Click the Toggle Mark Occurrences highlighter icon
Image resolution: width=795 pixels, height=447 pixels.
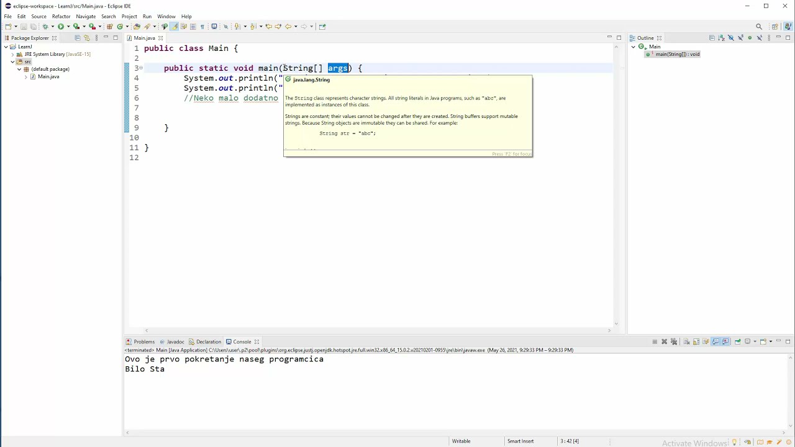pos(174,26)
